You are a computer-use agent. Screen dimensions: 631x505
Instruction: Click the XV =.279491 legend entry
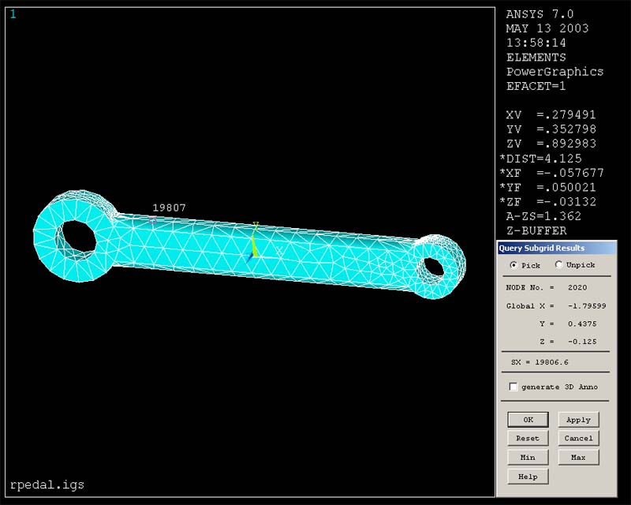point(551,114)
